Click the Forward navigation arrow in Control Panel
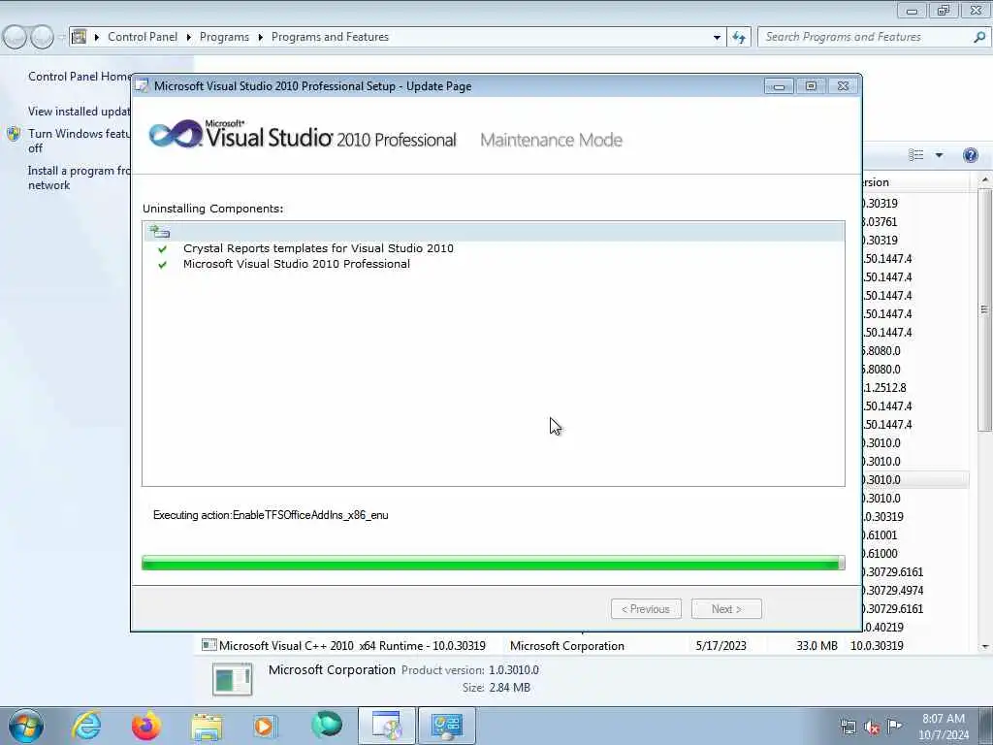The image size is (993, 745). coord(42,38)
